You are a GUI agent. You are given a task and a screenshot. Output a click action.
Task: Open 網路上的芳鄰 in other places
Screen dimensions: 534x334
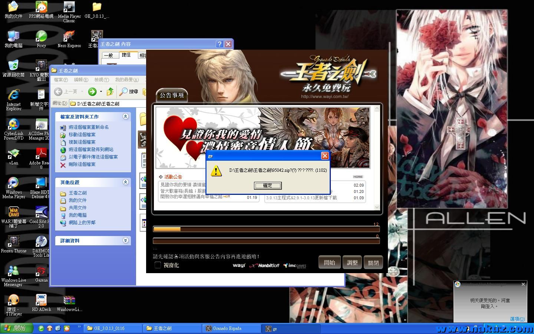click(x=82, y=222)
